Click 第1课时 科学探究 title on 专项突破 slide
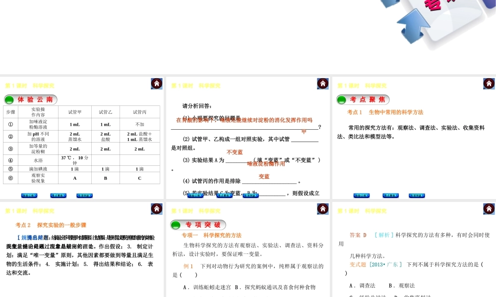This screenshot has width=496, height=297. tap(196, 211)
